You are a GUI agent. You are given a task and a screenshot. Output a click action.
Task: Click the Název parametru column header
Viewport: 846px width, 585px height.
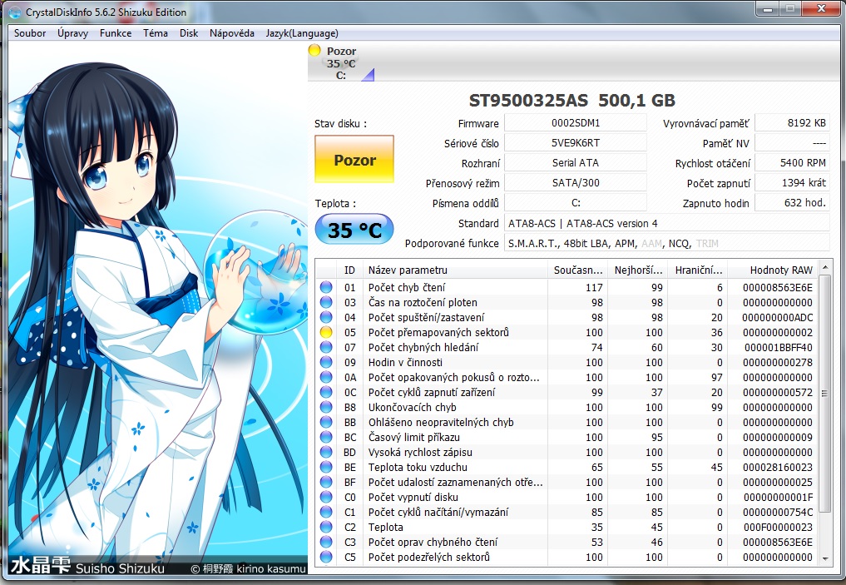[x=455, y=270]
